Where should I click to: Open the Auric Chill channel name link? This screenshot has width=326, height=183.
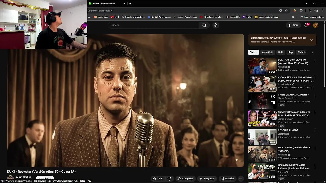pos(22,177)
